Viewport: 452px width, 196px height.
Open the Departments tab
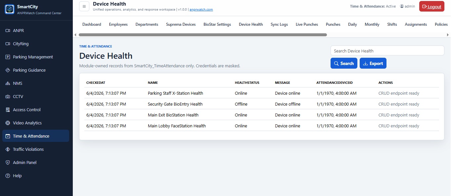[147, 24]
